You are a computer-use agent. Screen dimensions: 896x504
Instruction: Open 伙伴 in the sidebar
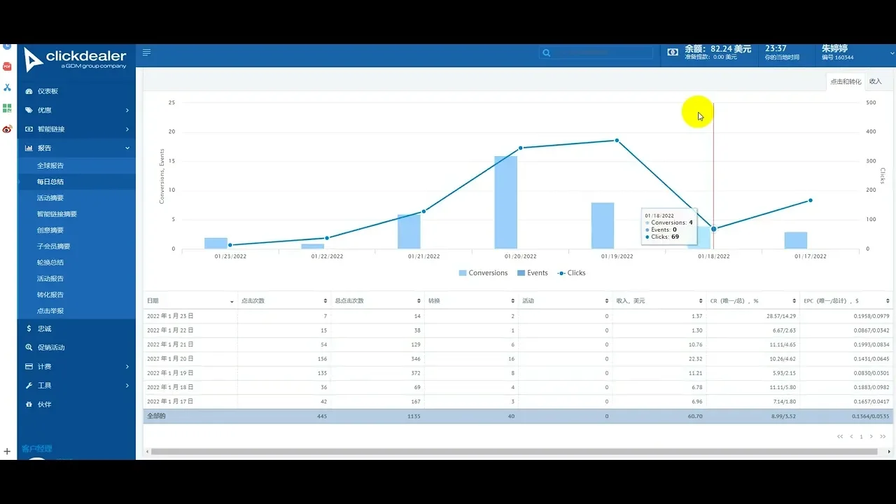pyautogui.click(x=44, y=405)
